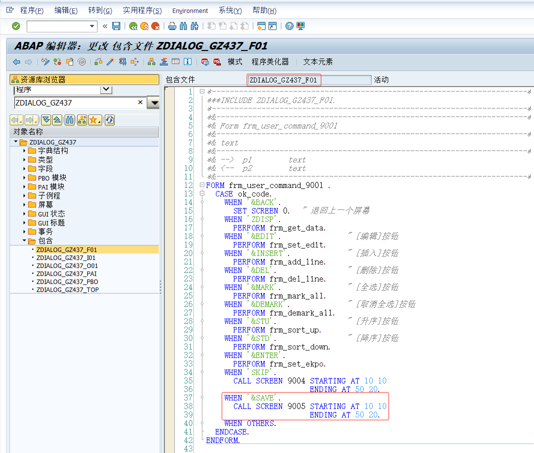Save the include file
The image size is (534, 453).
coord(116,26)
